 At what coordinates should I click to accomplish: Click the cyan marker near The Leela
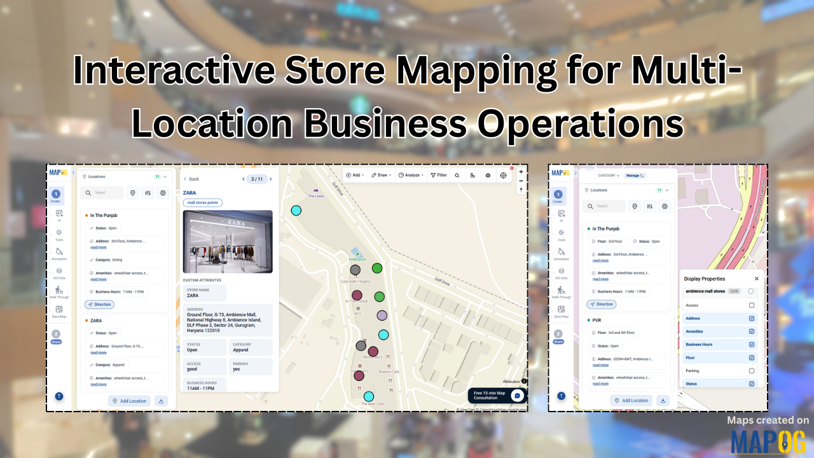(296, 211)
